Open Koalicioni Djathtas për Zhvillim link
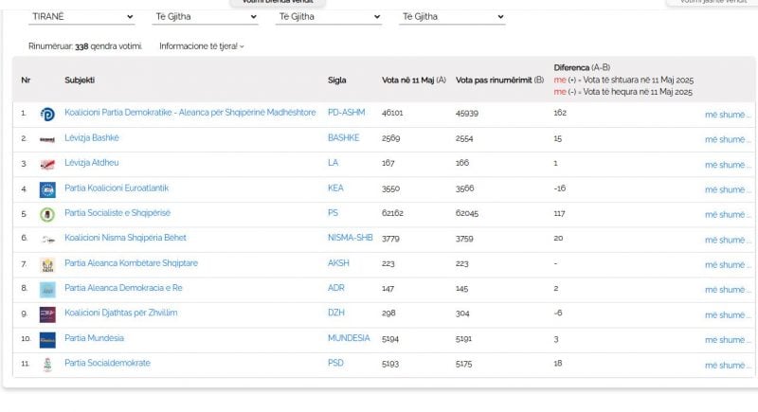The width and height of the screenshot is (758, 412). [x=121, y=313]
